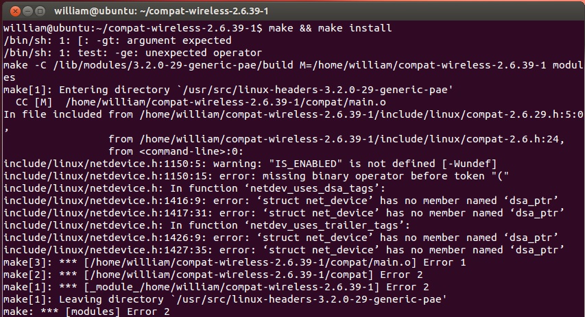Close the terminal window
Image resolution: width=585 pixels, height=317 pixels.
(15, 12)
